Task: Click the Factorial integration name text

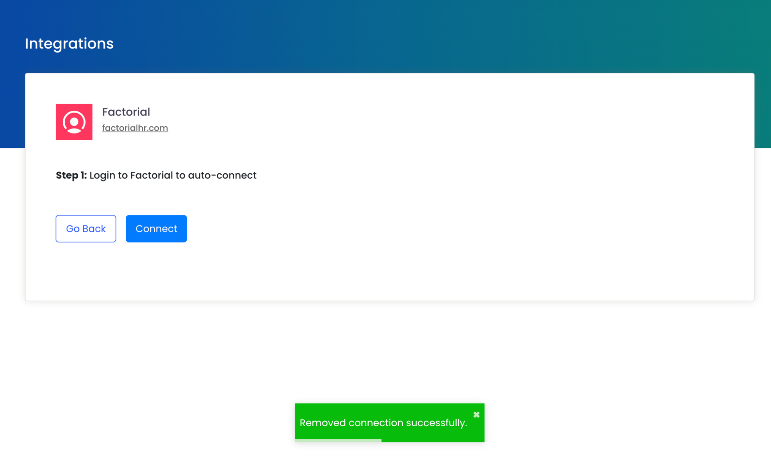Action: (x=126, y=112)
